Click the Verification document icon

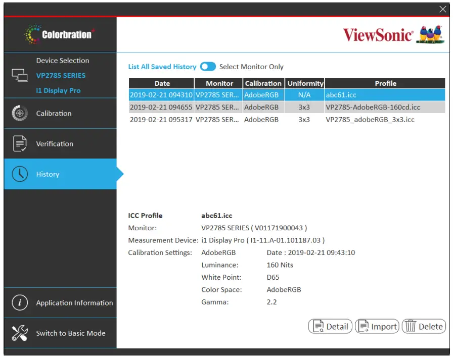pyautogui.click(x=20, y=143)
